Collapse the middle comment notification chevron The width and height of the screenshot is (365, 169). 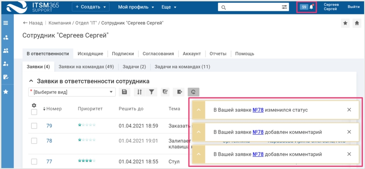point(199,132)
